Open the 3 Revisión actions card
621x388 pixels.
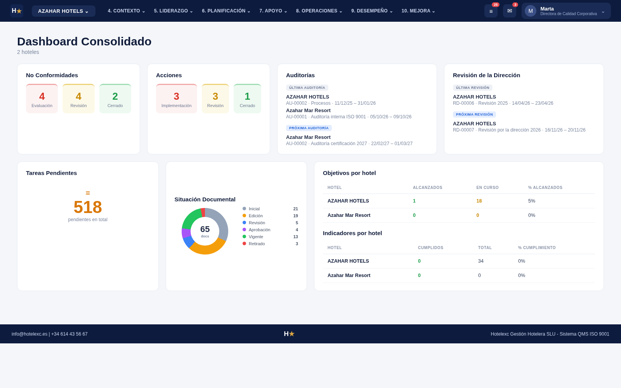pyautogui.click(x=215, y=99)
